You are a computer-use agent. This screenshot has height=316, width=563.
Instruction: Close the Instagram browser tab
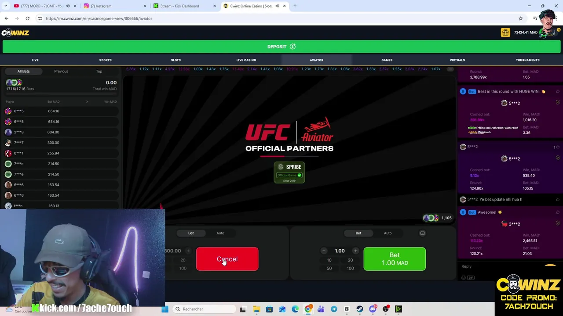[145, 6]
